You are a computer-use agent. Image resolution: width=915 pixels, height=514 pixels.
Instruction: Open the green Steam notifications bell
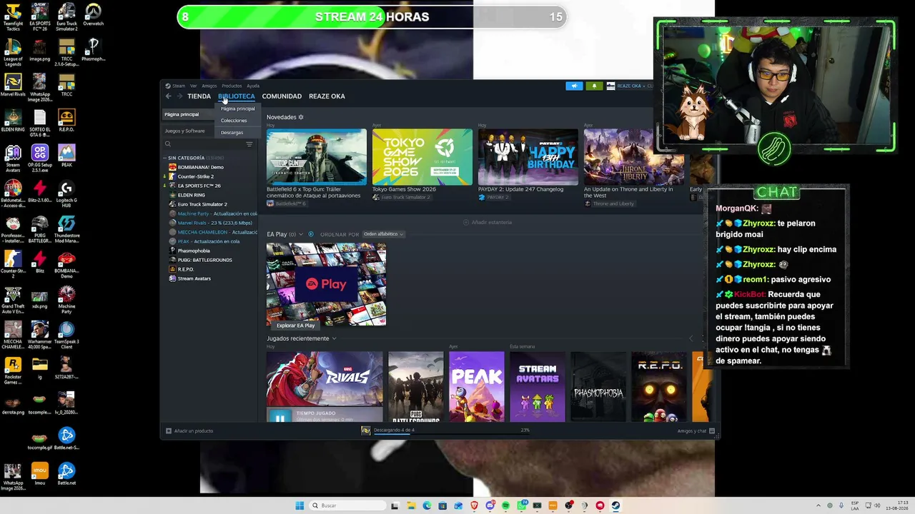[594, 86]
